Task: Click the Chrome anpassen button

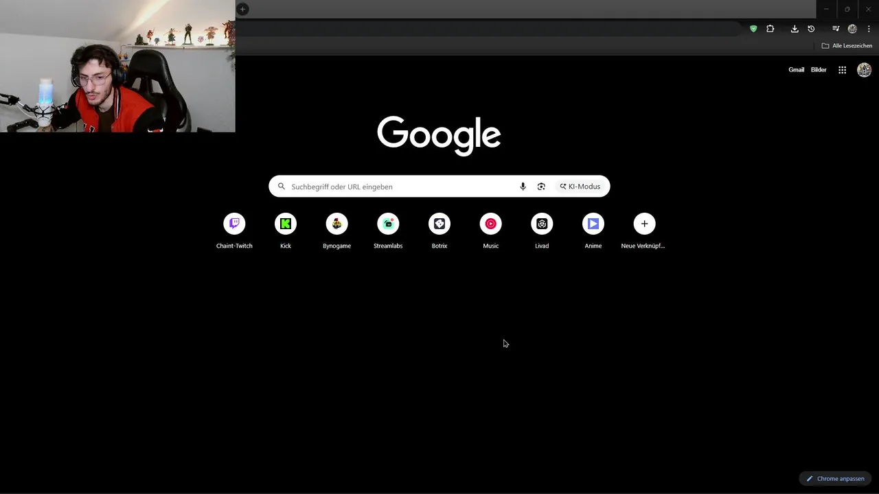Action: point(835,478)
